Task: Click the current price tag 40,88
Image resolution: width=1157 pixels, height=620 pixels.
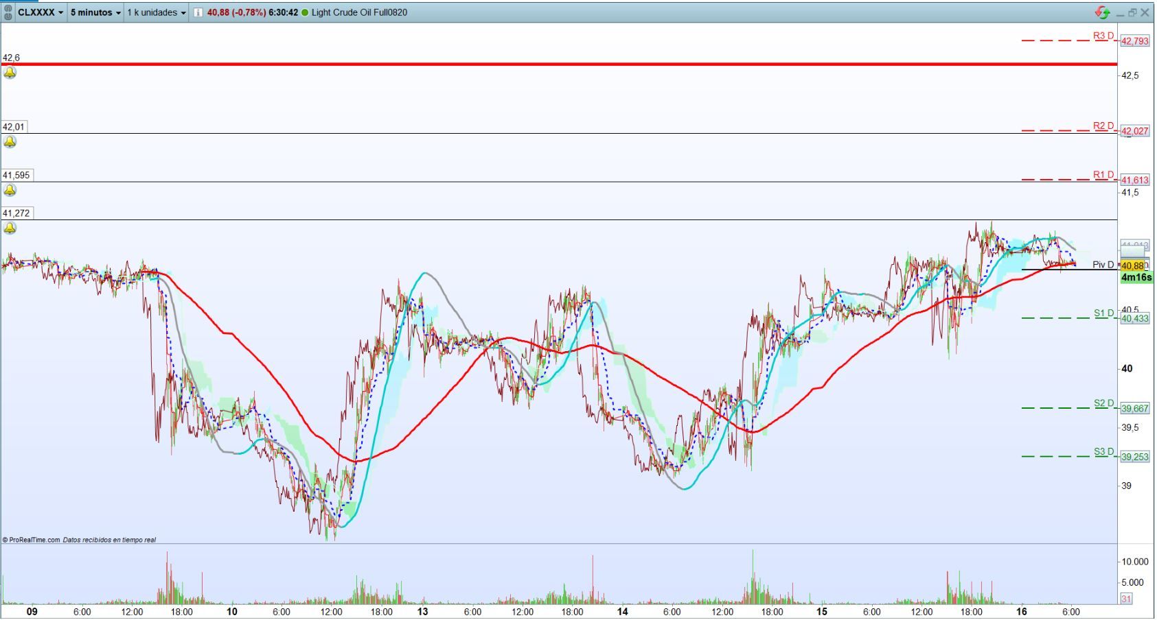Action: point(1132,265)
